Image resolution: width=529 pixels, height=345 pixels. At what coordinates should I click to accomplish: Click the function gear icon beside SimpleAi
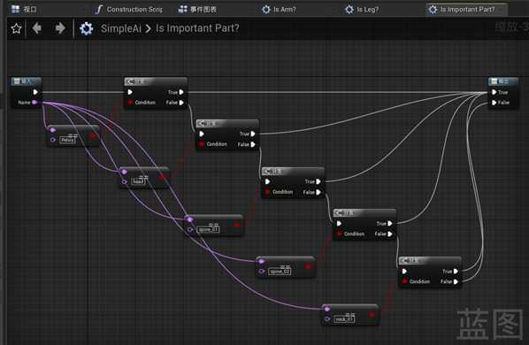(87, 28)
